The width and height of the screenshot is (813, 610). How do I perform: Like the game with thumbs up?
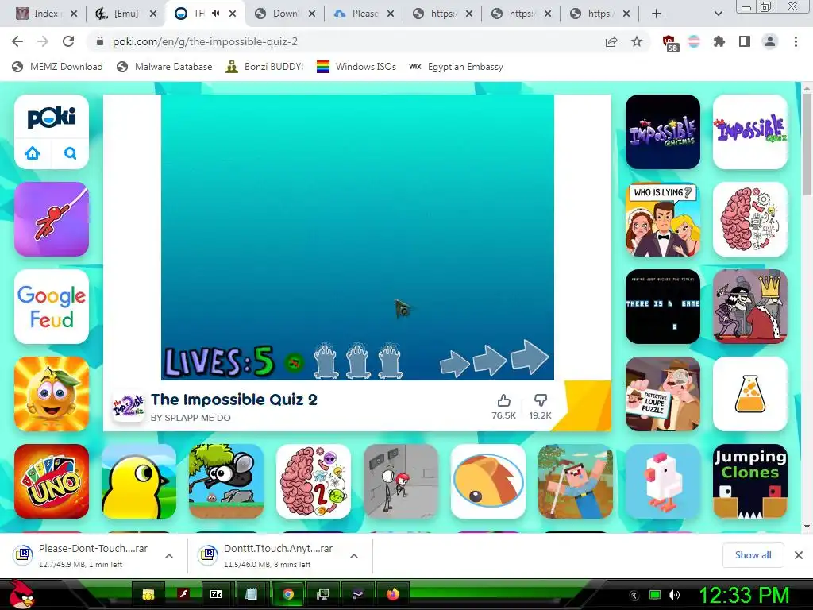[x=503, y=400]
